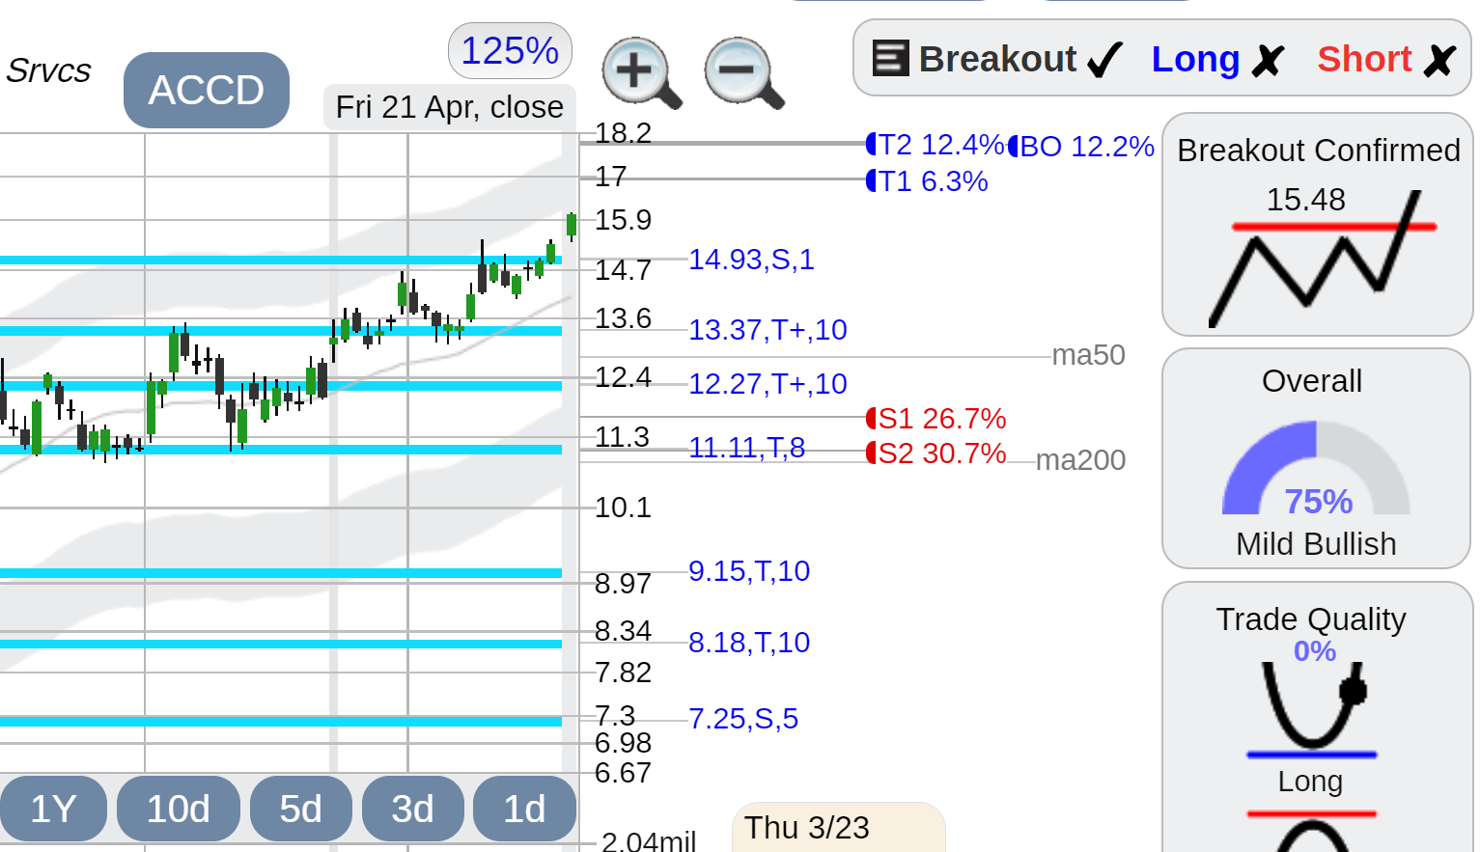Click the 125% zoom level badge

point(510,50)
